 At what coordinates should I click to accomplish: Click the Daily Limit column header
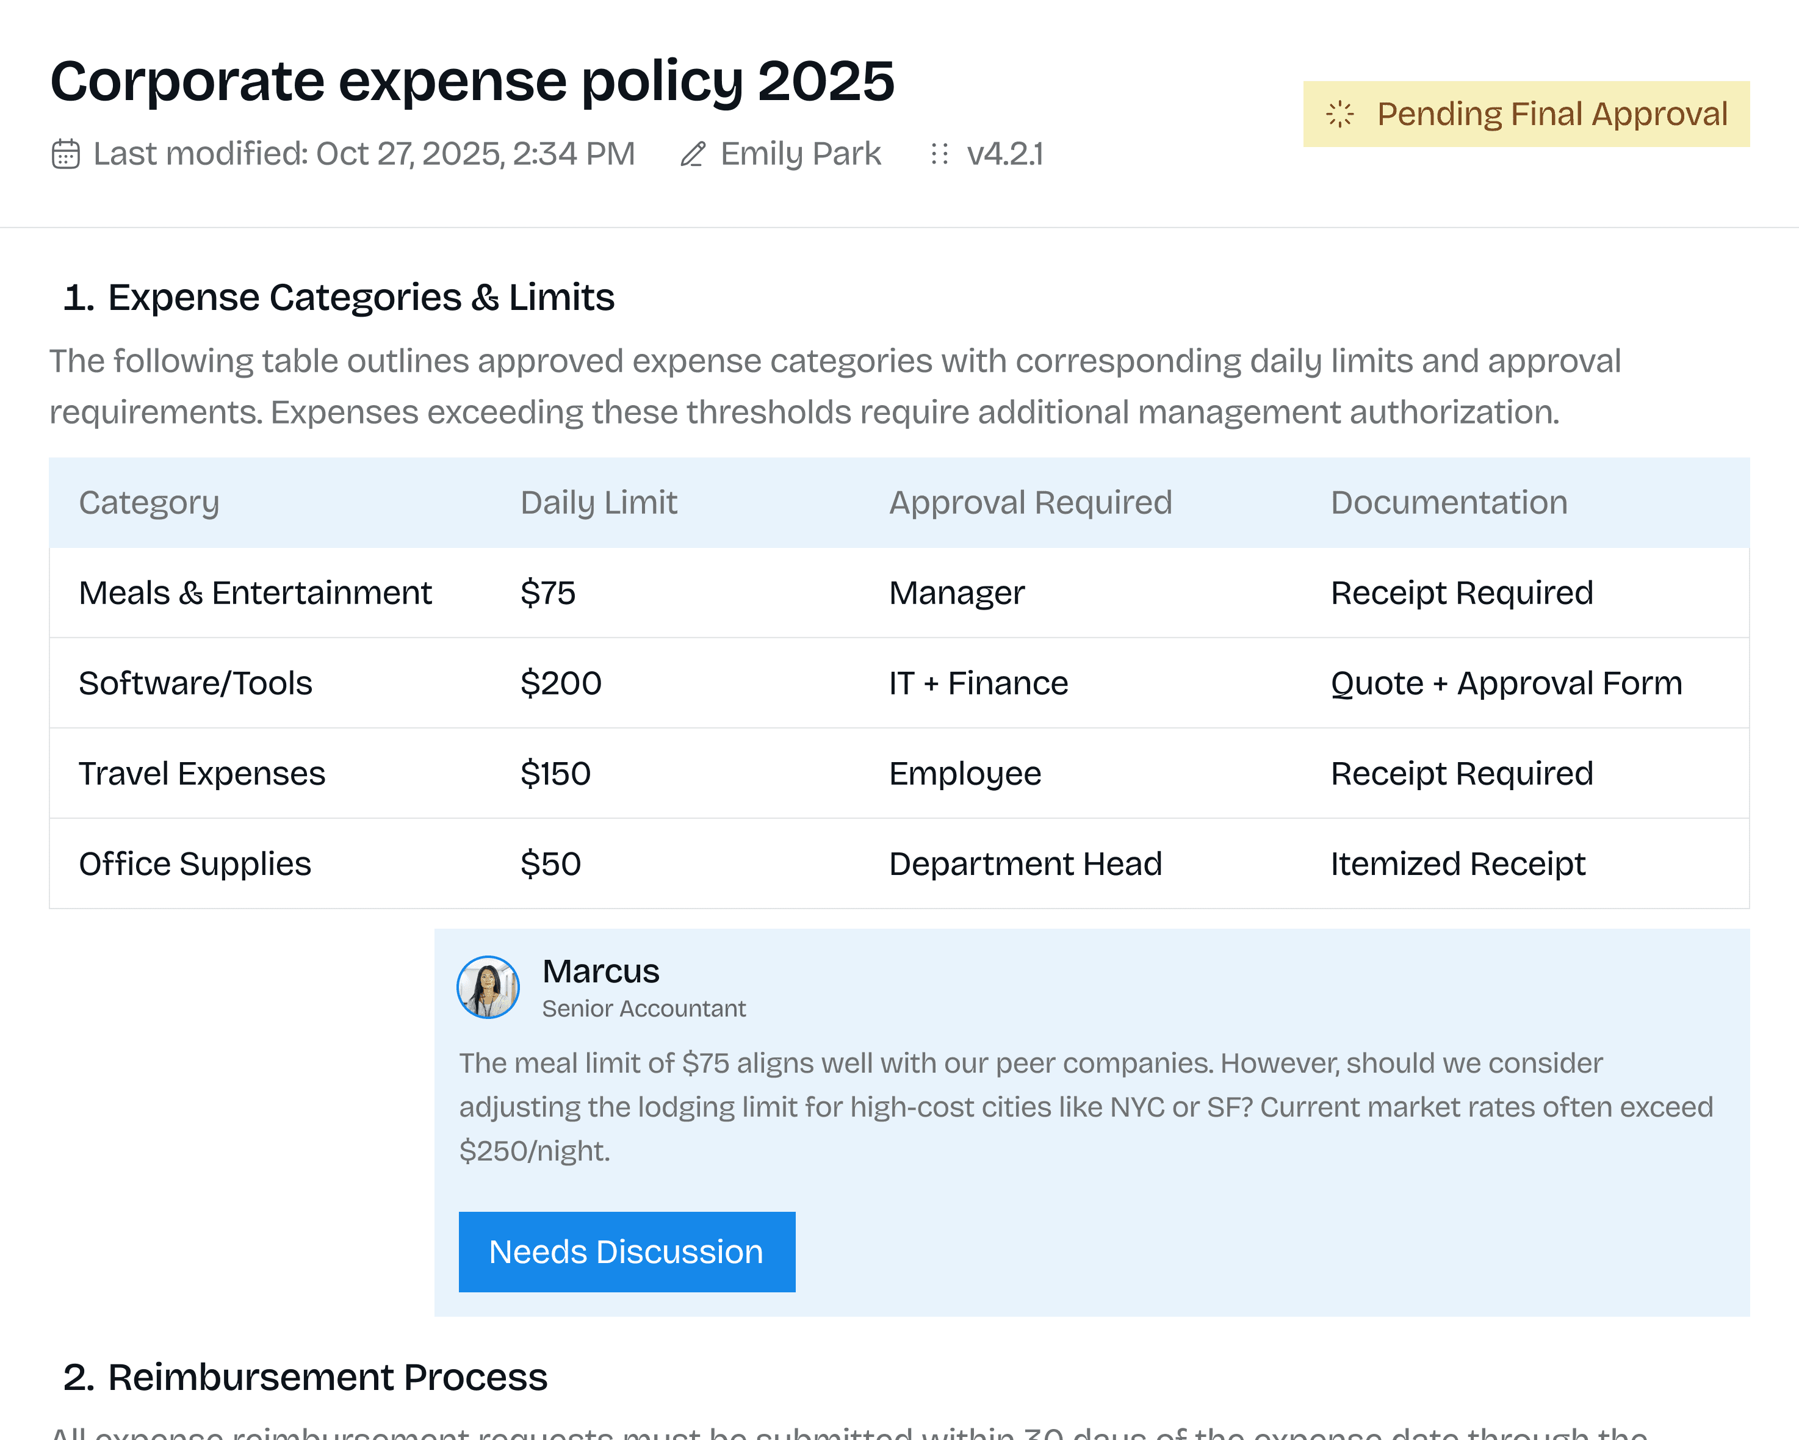(x=598, y=502)
